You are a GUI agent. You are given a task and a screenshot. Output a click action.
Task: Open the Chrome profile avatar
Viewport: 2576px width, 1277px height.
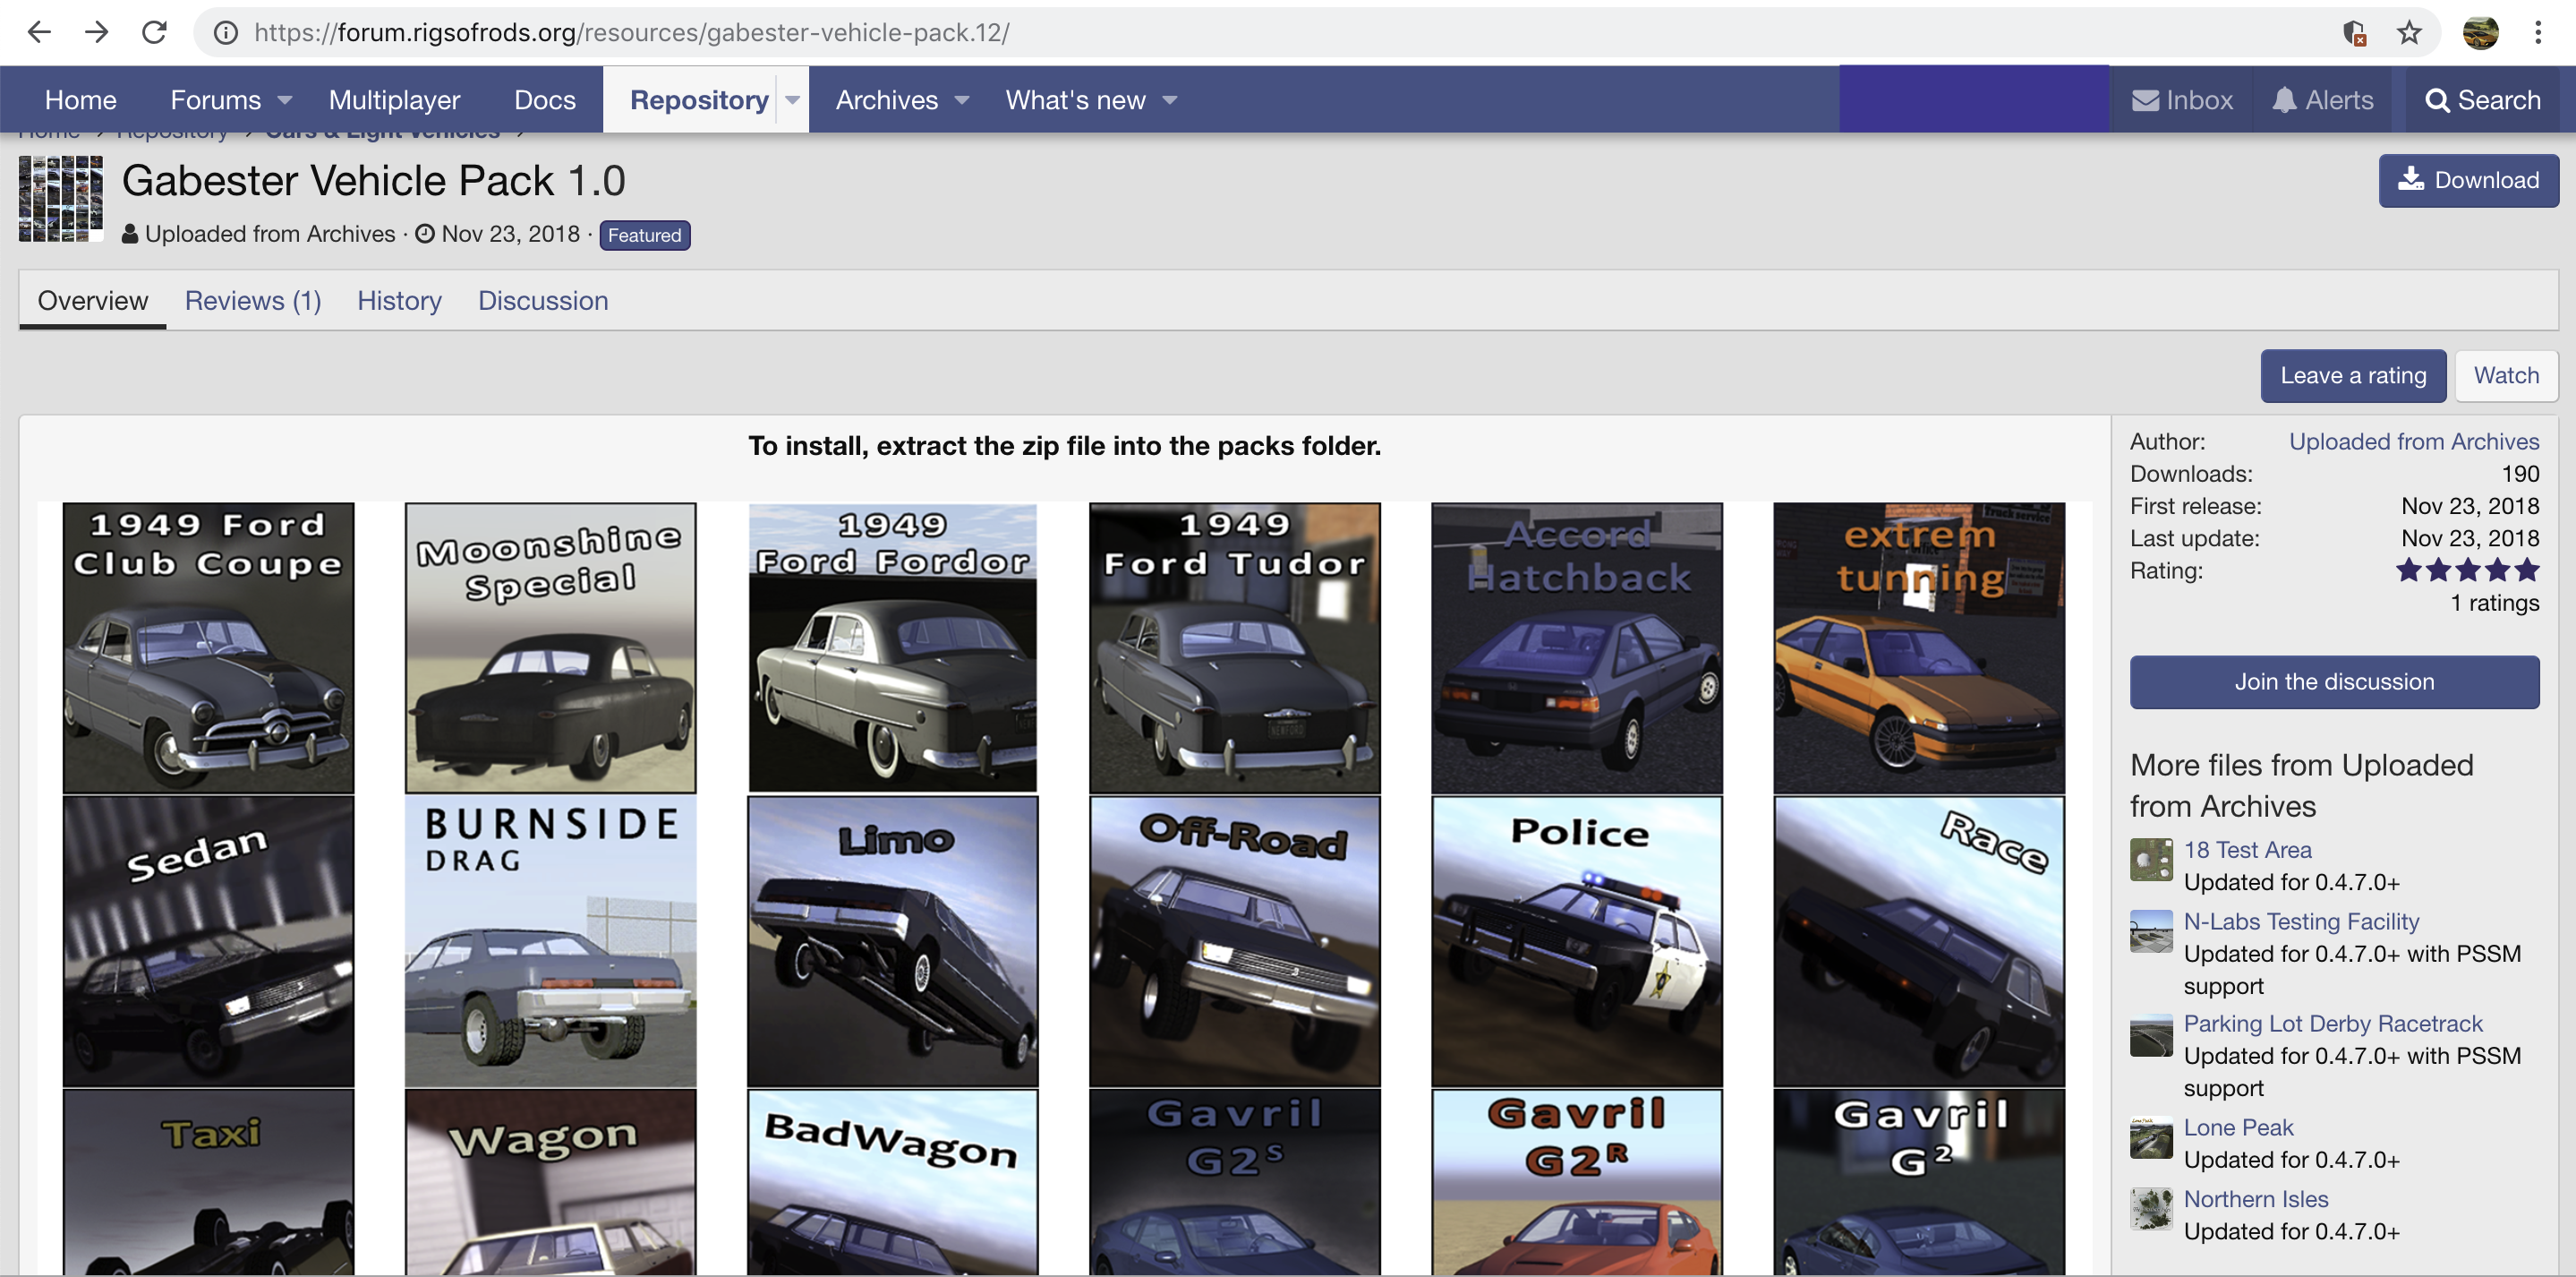2480,33
